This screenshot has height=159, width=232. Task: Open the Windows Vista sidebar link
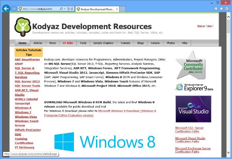tap(26, 117)
